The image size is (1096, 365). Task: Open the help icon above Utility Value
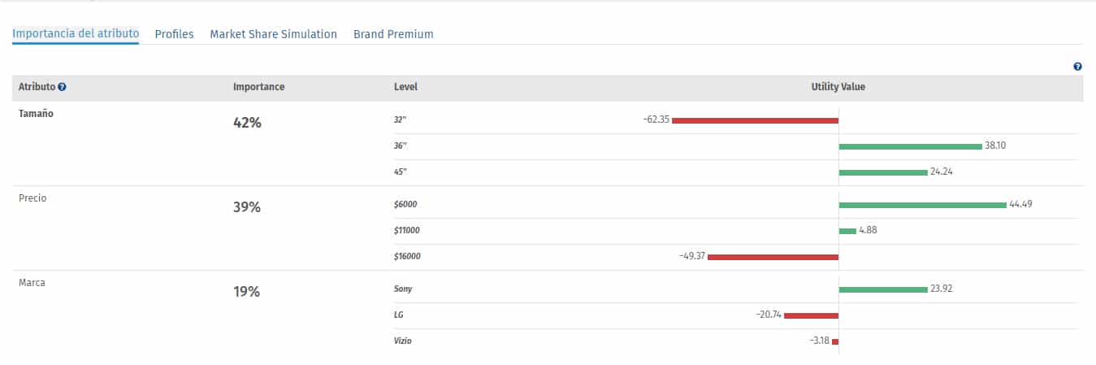[1077, 67]
